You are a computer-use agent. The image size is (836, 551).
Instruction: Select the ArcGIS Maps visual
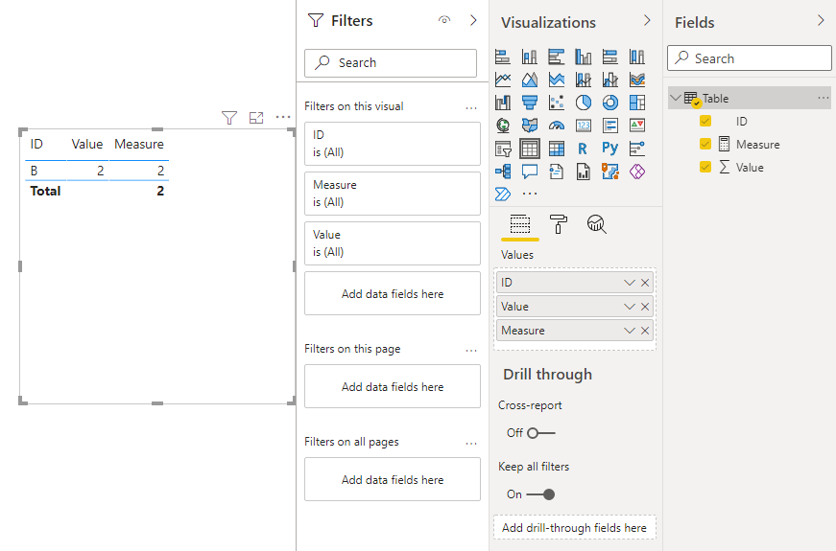609,172
